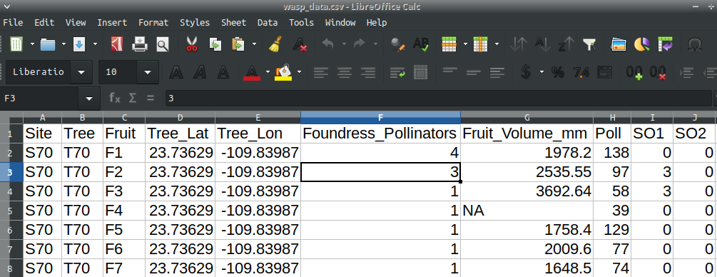Screen dimensions: 717x277
Task: Select cell G5 containing NA
Action: (x=527, y=211)
